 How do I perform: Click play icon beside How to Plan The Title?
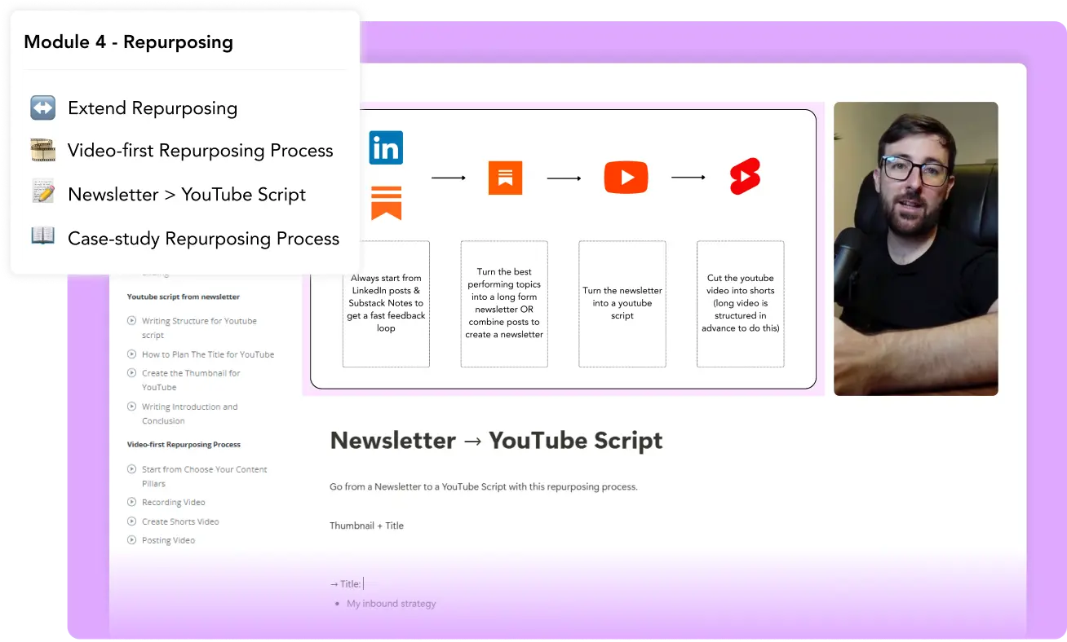132,354
